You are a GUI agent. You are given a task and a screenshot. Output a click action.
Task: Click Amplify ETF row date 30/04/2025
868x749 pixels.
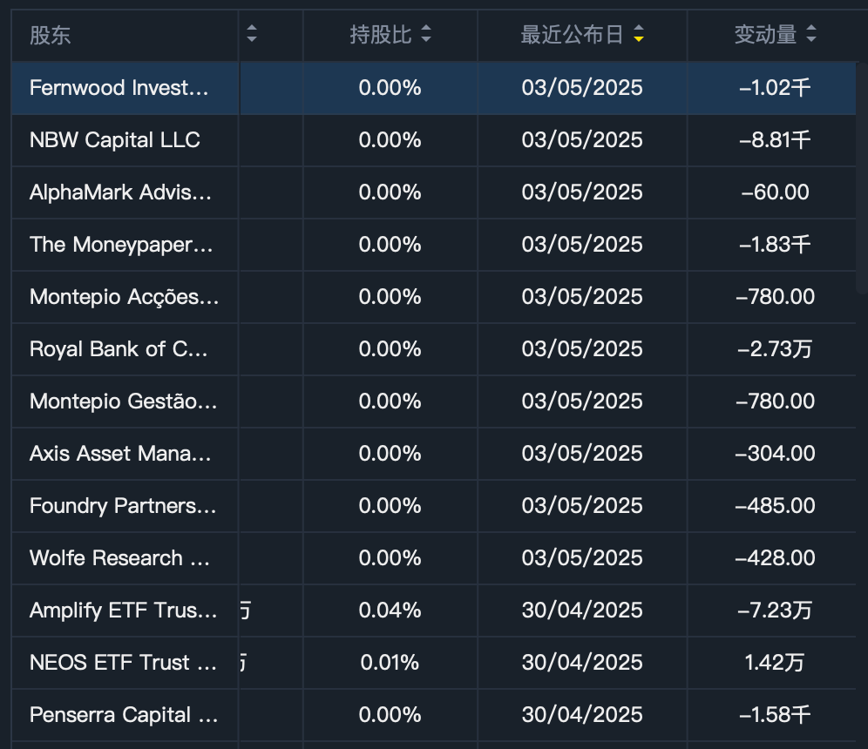[x=582, y=611]
